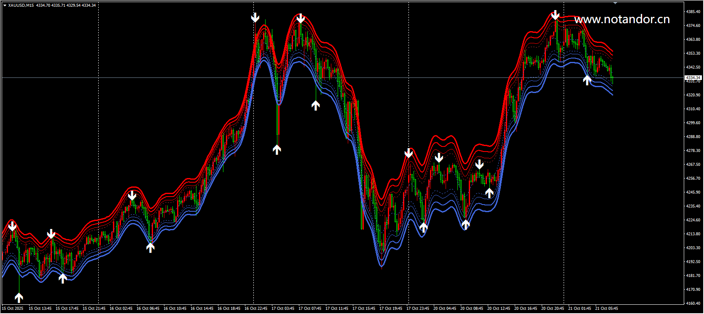704x314 pixels.
Task: Click price level 4203.30 on the scale
Action: click(x=693, y=248)
